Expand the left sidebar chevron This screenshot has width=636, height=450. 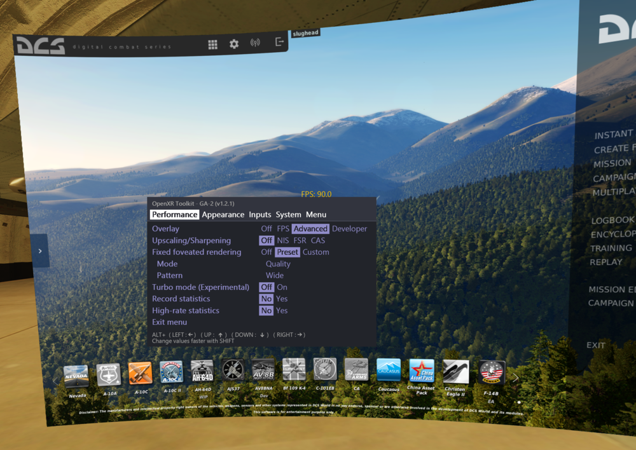(x=39, y=250)
